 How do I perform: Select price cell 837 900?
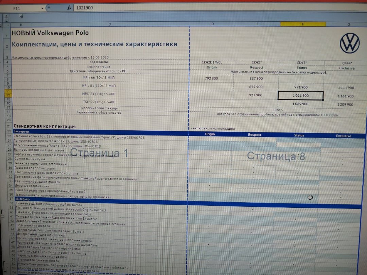pos(256,78)
